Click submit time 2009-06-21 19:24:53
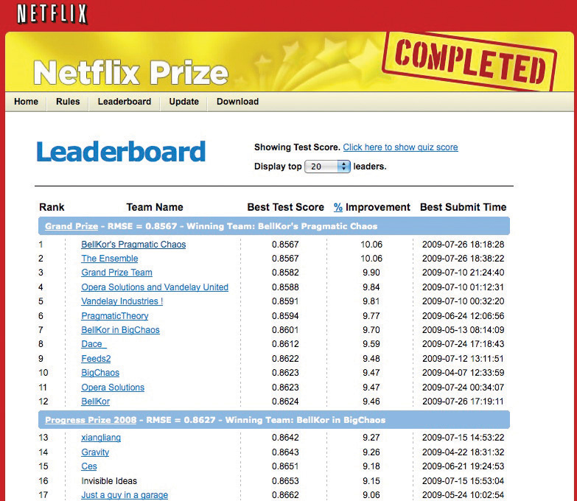Viewport: 577px width, 501px height. [x=463, y=466]
